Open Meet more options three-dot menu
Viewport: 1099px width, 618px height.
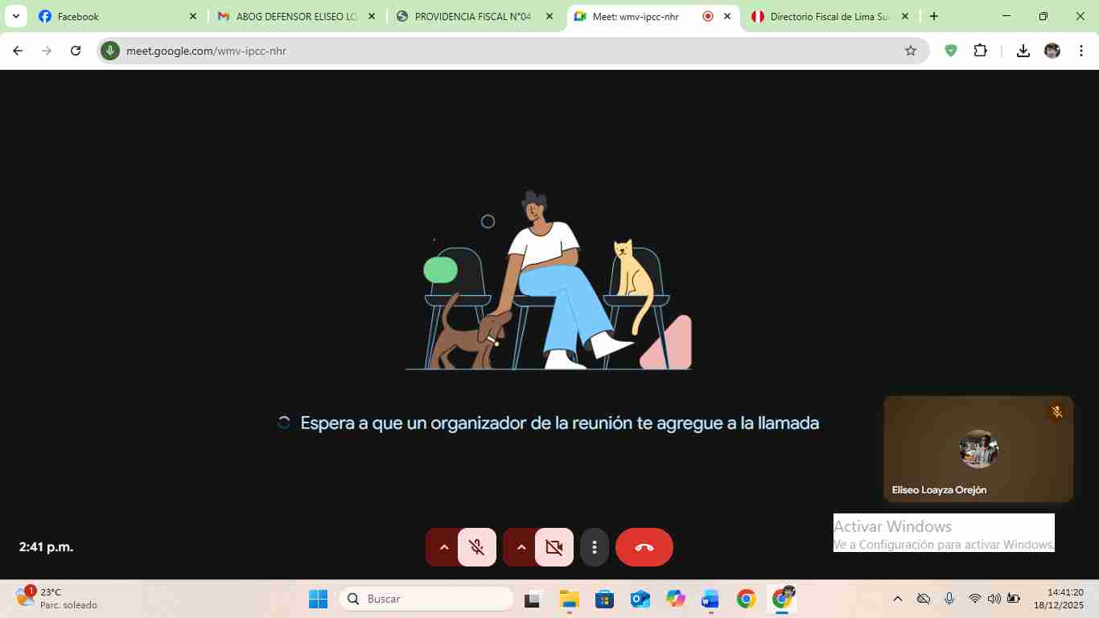pyautogui.click(x=595, y=547)
